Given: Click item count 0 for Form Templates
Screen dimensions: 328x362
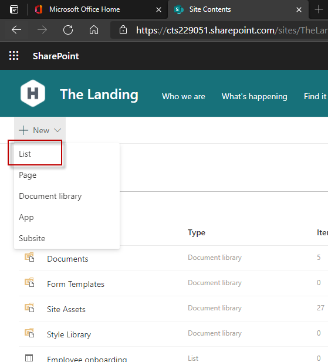Looking at the screenshot, I should 319,282.
